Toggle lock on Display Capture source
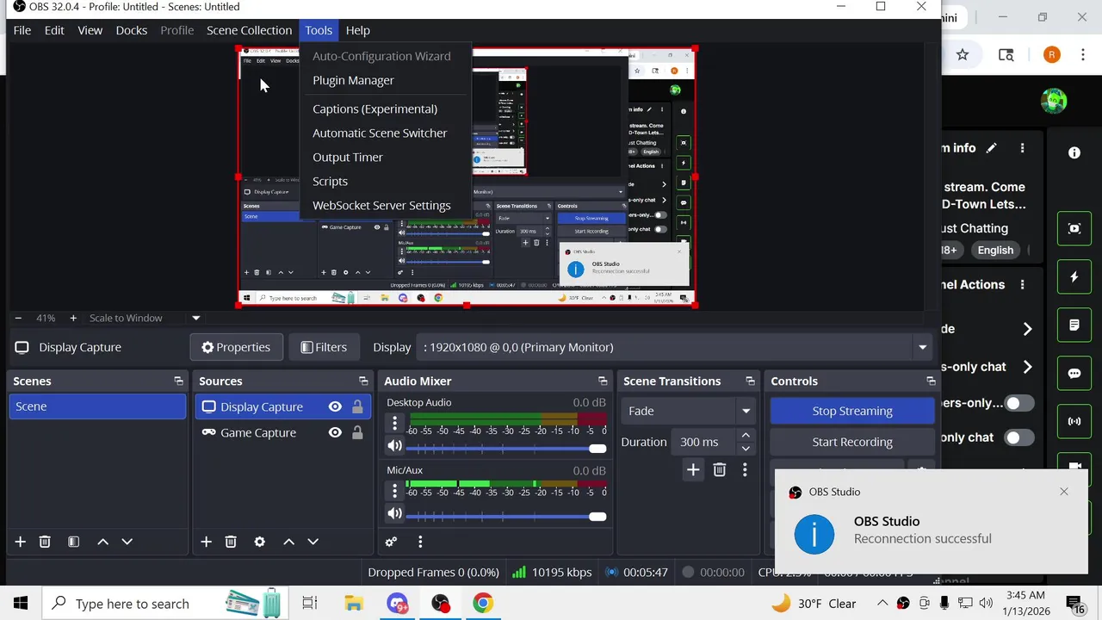The width and height of the screenshot is (1102, 620). point(357,406)
